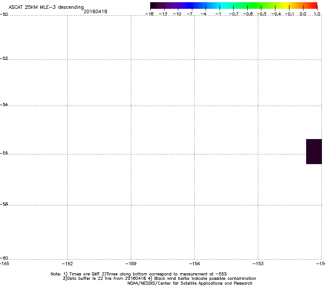
Task: Select the -0.1 colorbar label
Action: tap(289, 14)
